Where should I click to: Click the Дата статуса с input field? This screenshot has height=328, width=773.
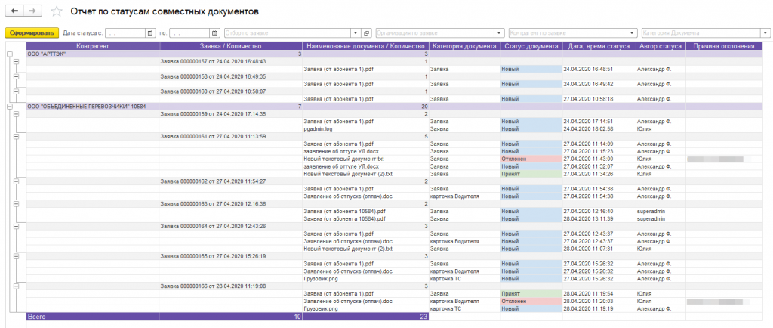[125, 33]
